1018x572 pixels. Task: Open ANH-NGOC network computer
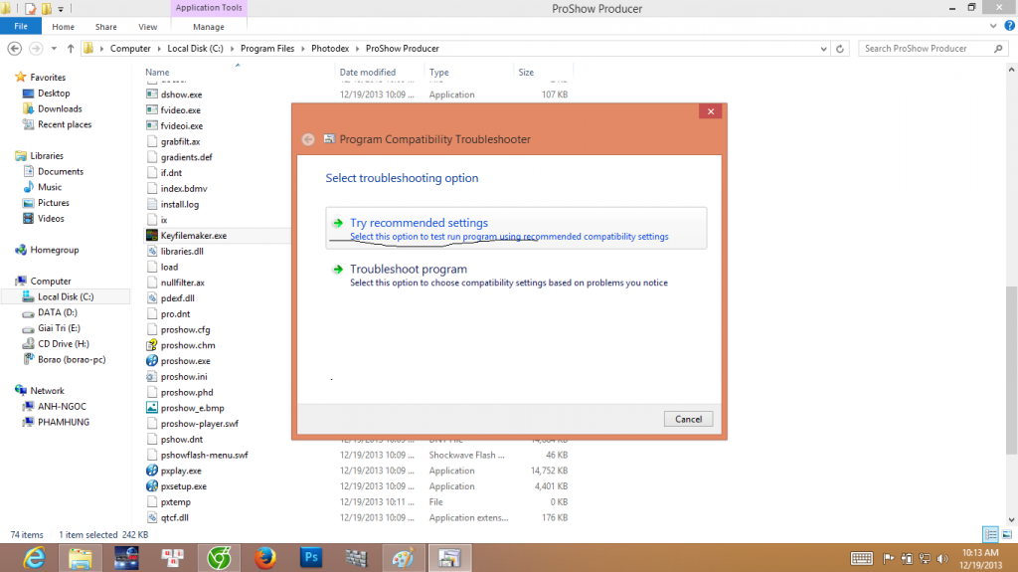[x=62, y=406]
